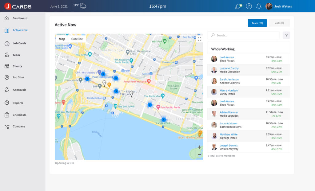Image resolution: width=315 pixels, height=191 pixels.
Task: Go to Reports in the sidebar
Action: (x=18, y=103)
